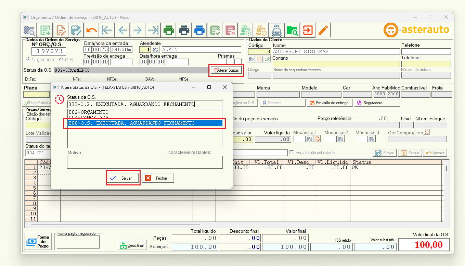Click the Seguradora button
Screen dimensions: 465x266
377,103
